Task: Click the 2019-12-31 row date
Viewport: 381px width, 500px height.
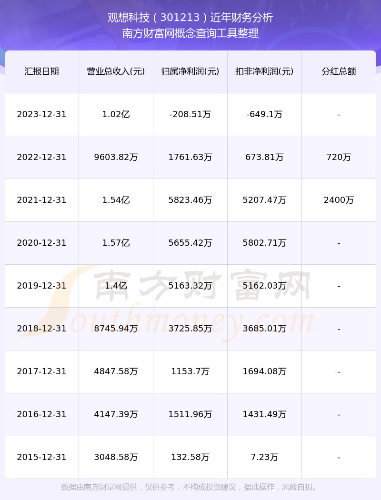Action: tap(42, 286)
